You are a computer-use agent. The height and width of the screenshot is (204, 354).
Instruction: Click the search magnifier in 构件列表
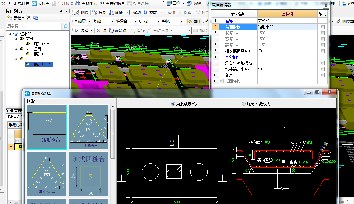(66, 26)
